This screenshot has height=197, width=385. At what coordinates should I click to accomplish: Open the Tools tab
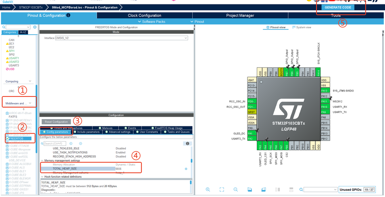(x=335, y=15)
